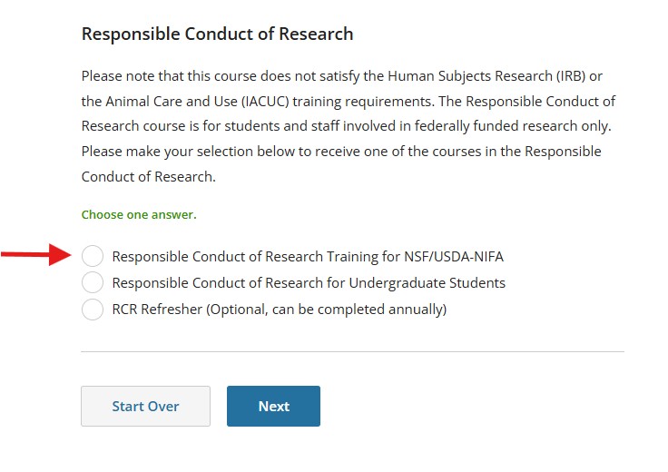Select the Undergraduate Students course radio button
Image resolution: width=668 pixels, height=472 pixels.
click(93, 283)
